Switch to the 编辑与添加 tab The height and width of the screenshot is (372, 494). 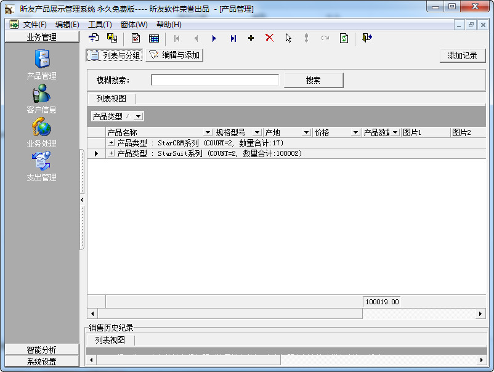pos(174,55)
